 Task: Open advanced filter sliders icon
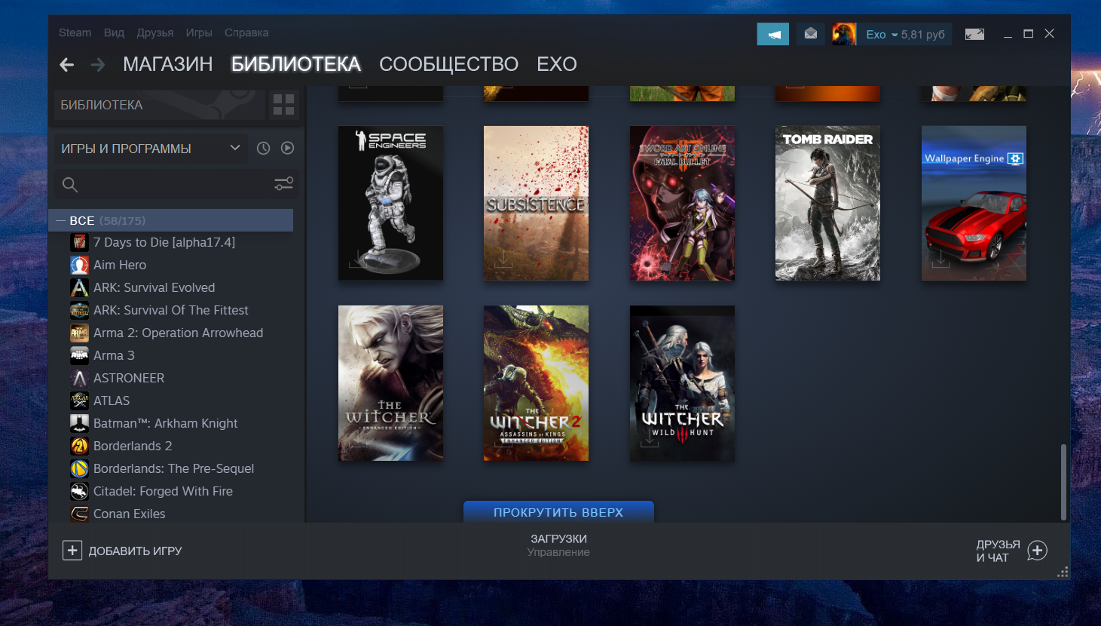[x=283, y=183]
